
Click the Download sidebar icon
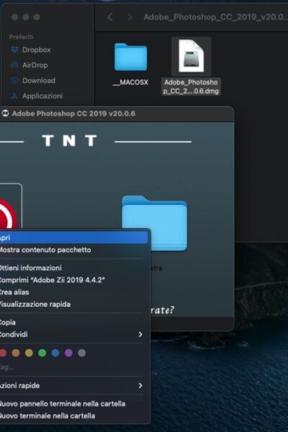(x=14, y=81)
